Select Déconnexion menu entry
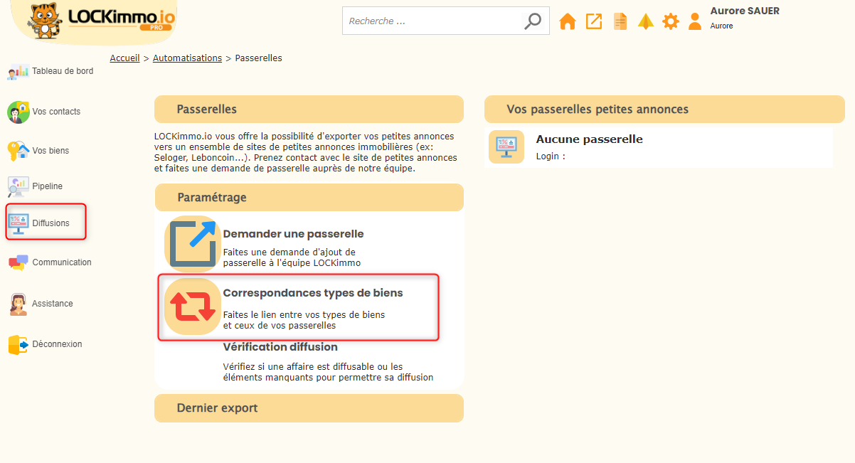 pos(57,344)
